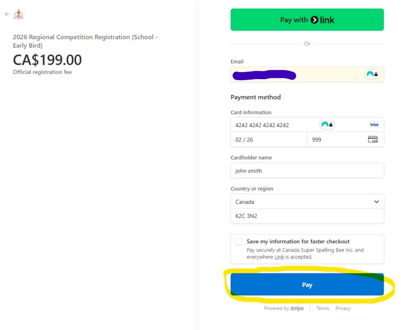Image resolution: width=409 pixels, height=330 pixels.
Task: Click the CVC card graphic icon
Action: [373, 139]
